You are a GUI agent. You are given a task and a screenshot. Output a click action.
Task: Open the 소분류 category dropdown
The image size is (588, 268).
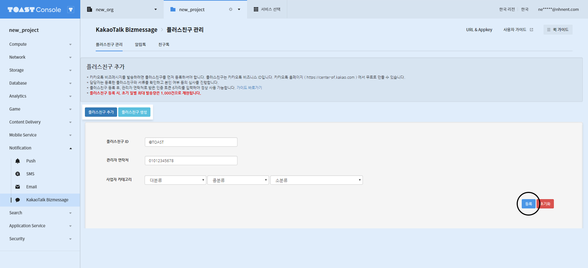[x=317, y=180]
